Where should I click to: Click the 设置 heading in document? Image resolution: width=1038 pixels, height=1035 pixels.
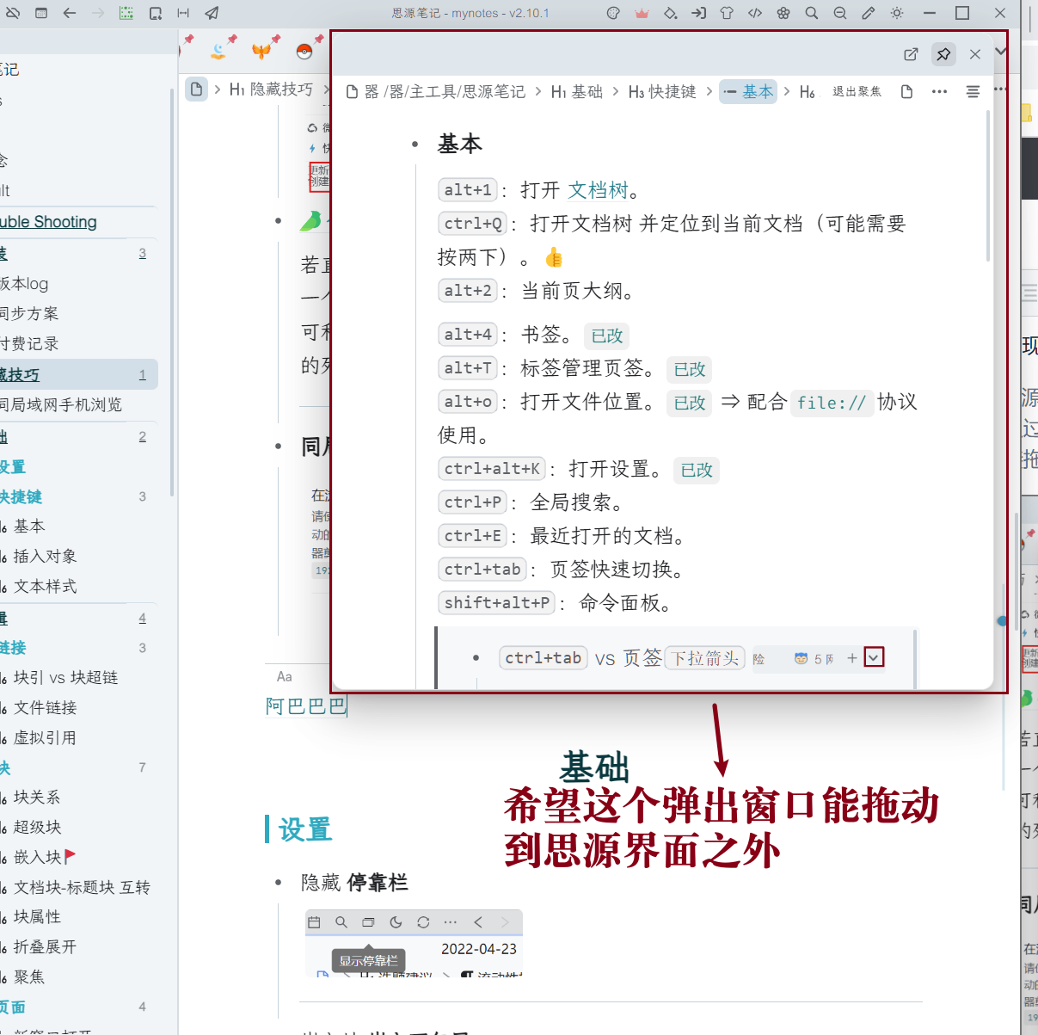click(305, 830)
